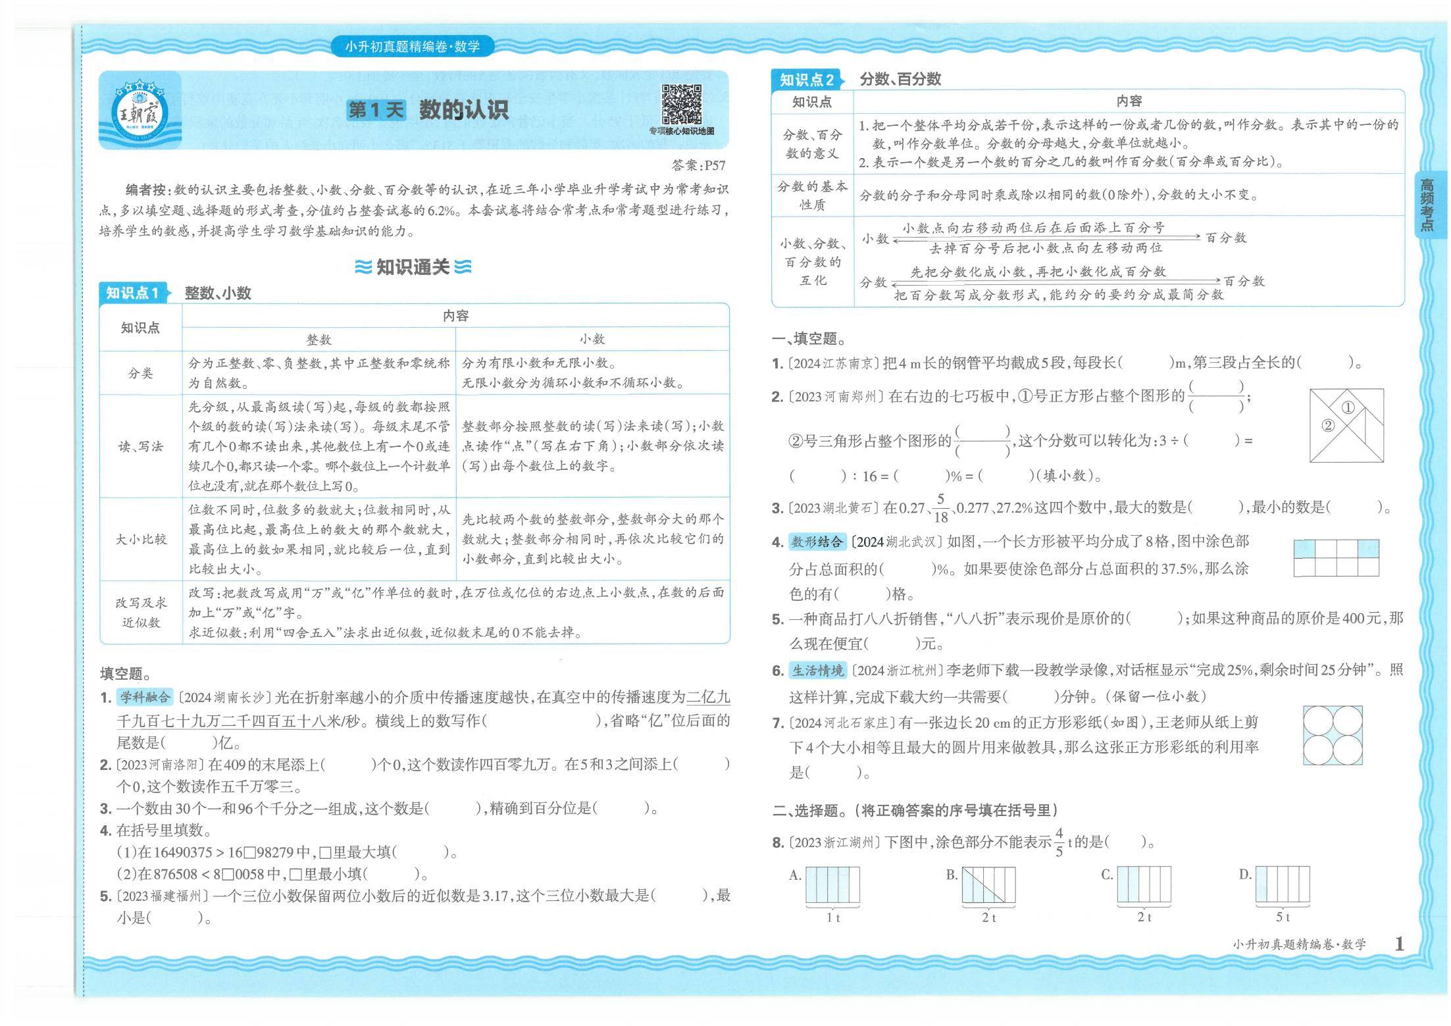Click the page number 1 at bottom

click(x=1399, y=944)
